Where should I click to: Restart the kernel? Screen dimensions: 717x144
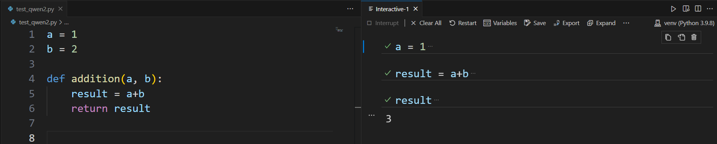point(463,23)
